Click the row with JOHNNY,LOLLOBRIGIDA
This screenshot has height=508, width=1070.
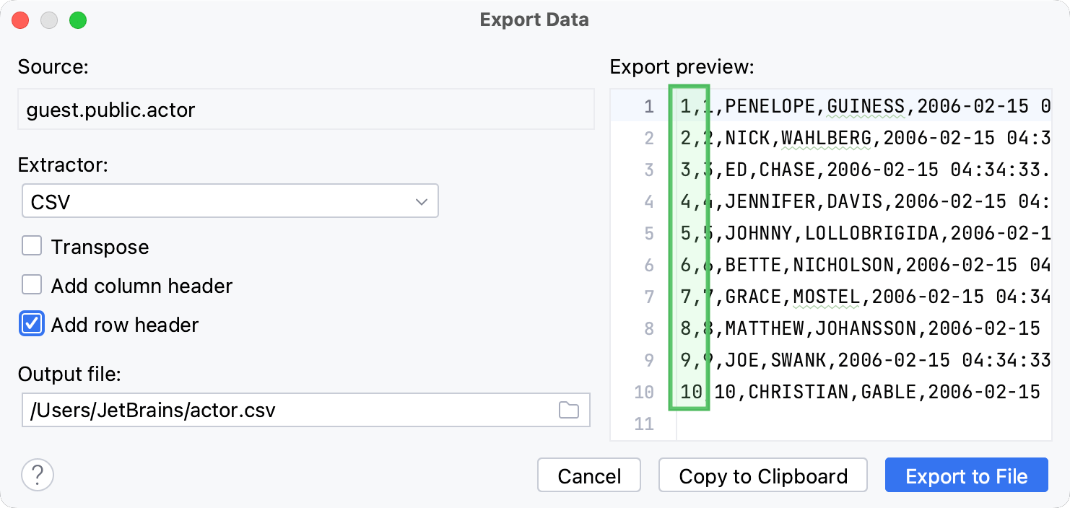click(x=830, y=233)
